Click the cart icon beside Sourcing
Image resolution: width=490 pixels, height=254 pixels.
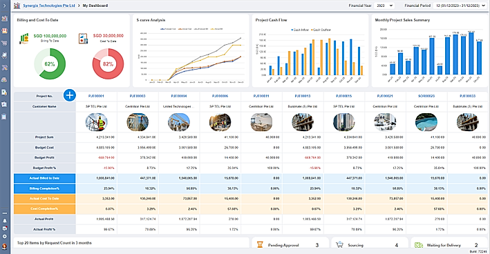click(x=340, y=245)
